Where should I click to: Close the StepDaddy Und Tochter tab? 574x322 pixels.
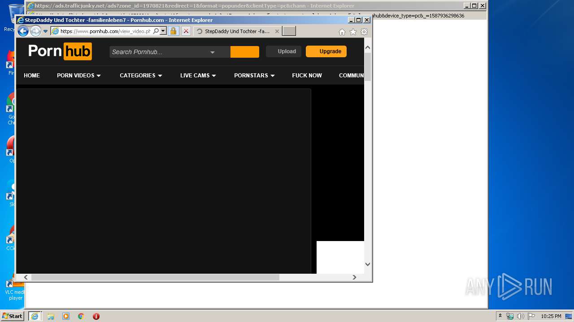pos(277,31)
